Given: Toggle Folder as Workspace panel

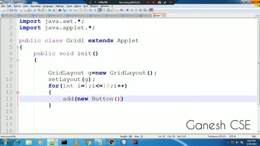Looking at the screenshot, I should click(117, 10).
